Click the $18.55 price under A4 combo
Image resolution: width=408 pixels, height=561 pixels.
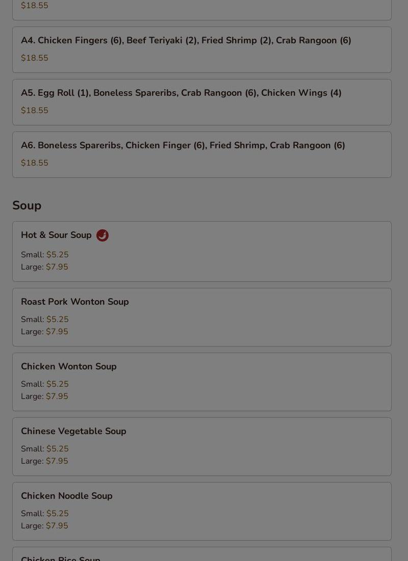(34, 58)
